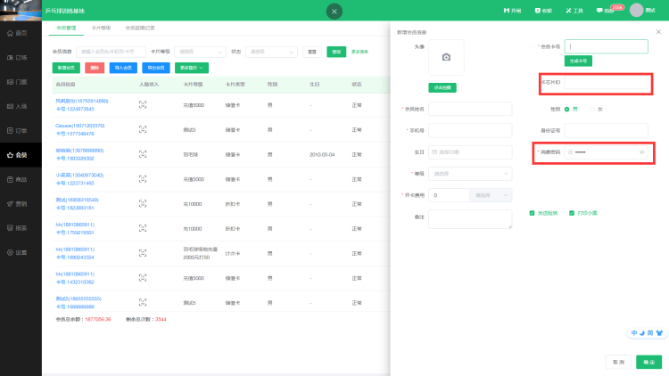Open 设置 in left sidebar
The image size is (669, 376).
[20, 252]
